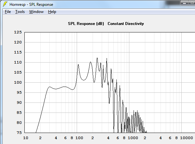Open the File menu
This screenshot has height=144, width=195.
click(x=8, y=12)
